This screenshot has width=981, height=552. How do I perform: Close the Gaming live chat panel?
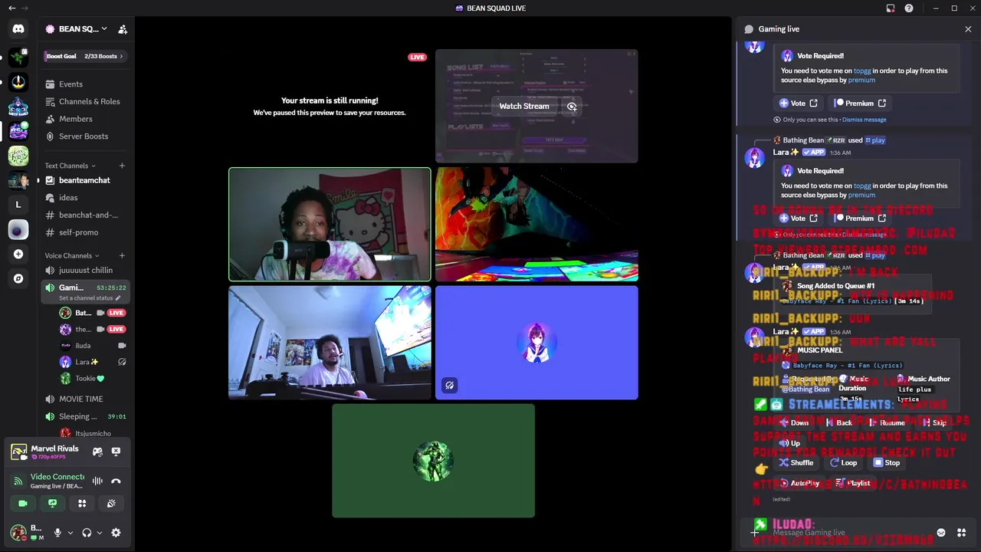[968, 29]
